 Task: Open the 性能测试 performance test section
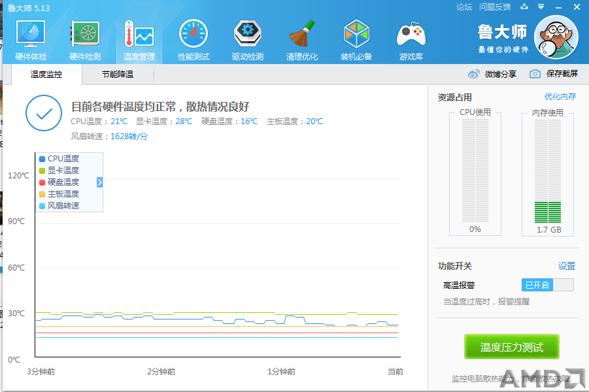point(194,41)
